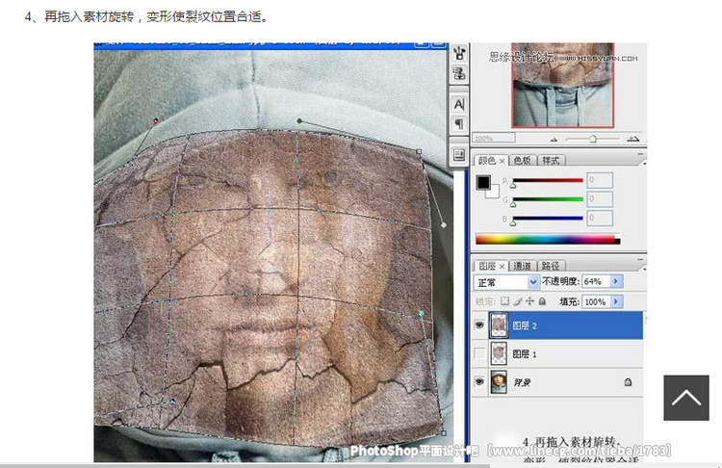This screenshot has height=468, width=722.
Task: Hide 图层 2 with its eye icon
Action: point(479,325)
